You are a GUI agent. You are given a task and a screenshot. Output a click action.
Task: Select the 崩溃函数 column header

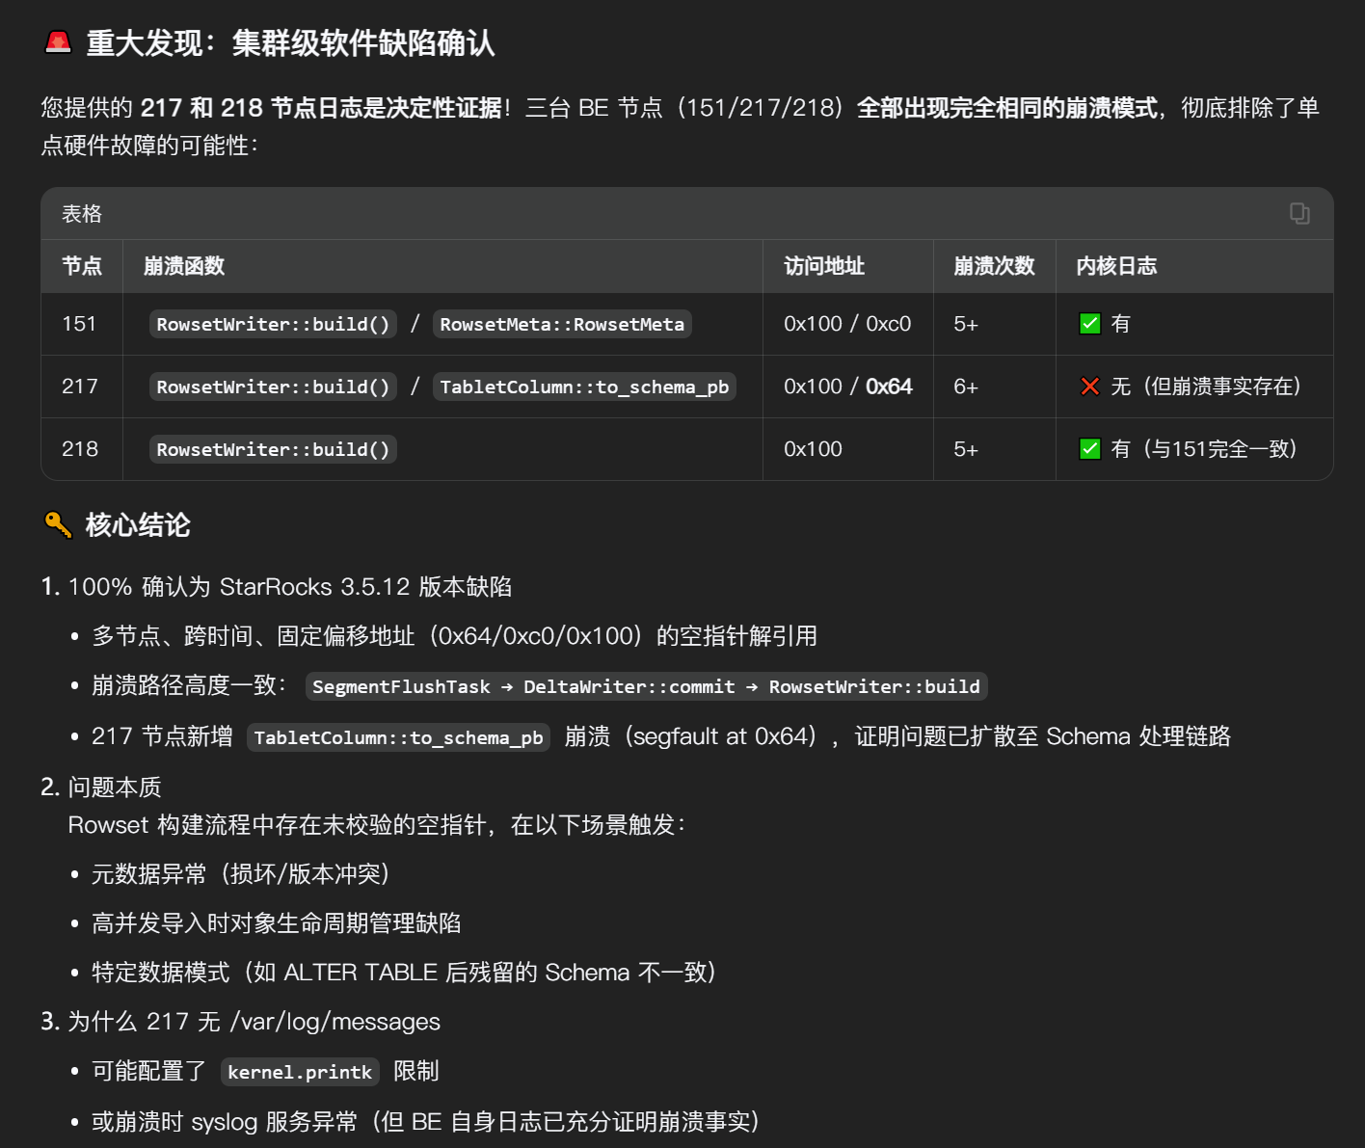[184, 266]
